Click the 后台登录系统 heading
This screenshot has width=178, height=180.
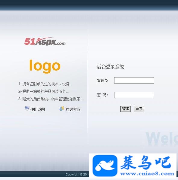coord(110,67)
